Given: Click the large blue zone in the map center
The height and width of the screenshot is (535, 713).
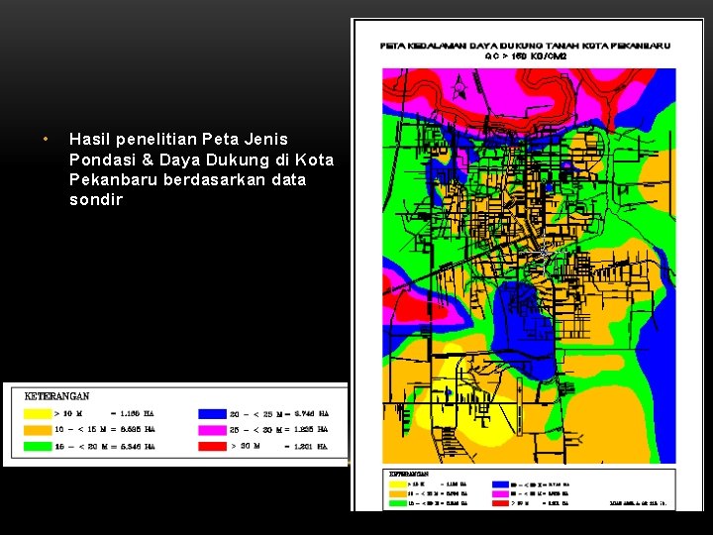Looking at the screenshot, I should 523,328.
